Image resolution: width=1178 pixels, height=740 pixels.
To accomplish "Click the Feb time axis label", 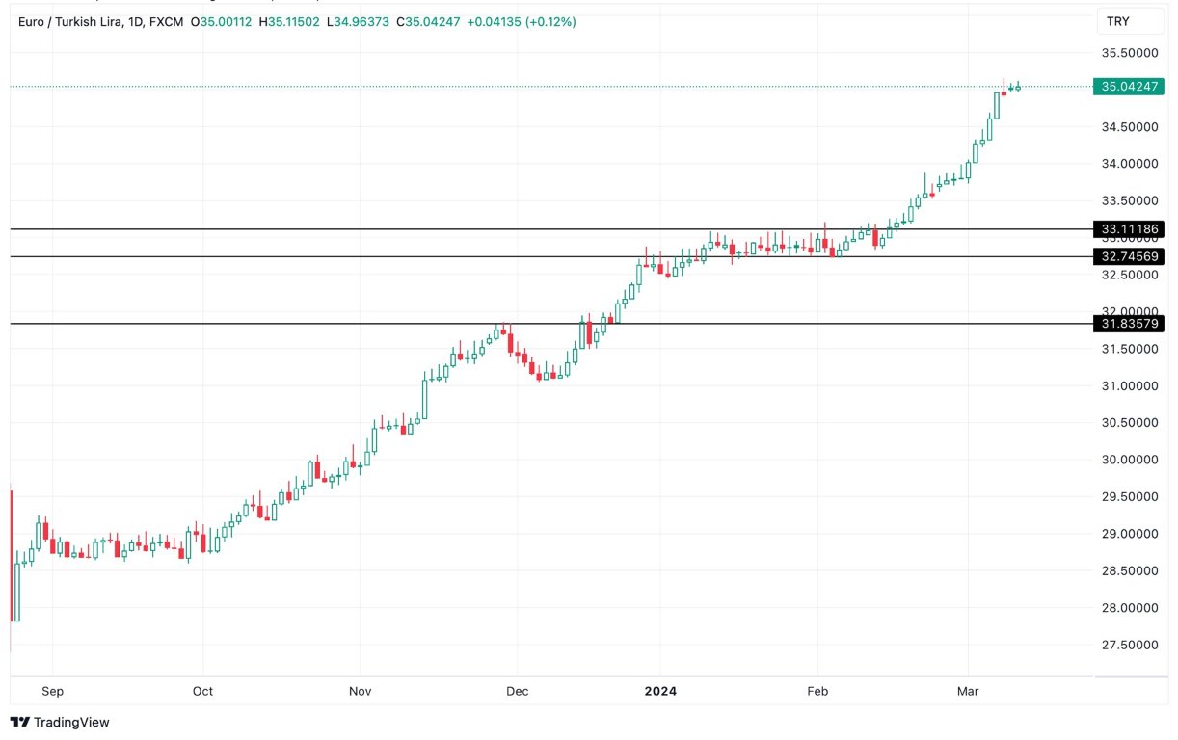I will (x=817, y=691).
